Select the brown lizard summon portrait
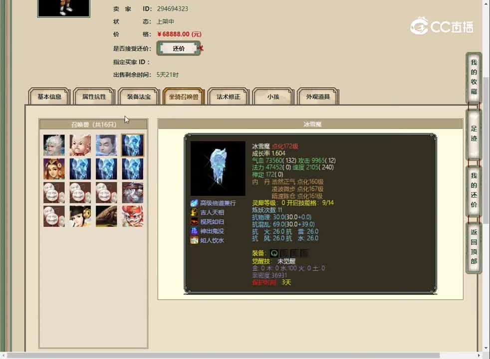490x359 pixels. tap(107, 216)
